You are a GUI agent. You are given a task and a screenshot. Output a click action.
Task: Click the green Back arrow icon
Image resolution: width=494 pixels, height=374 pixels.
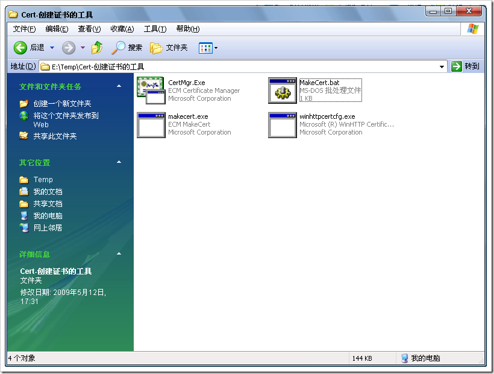click(20, 48)
